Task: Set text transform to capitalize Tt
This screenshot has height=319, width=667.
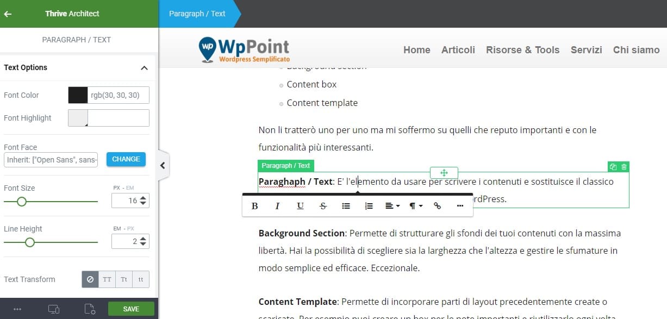Action: coord(124,279)
